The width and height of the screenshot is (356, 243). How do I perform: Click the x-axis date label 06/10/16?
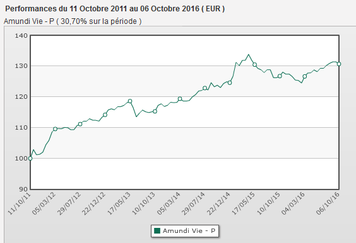point(328,203)
